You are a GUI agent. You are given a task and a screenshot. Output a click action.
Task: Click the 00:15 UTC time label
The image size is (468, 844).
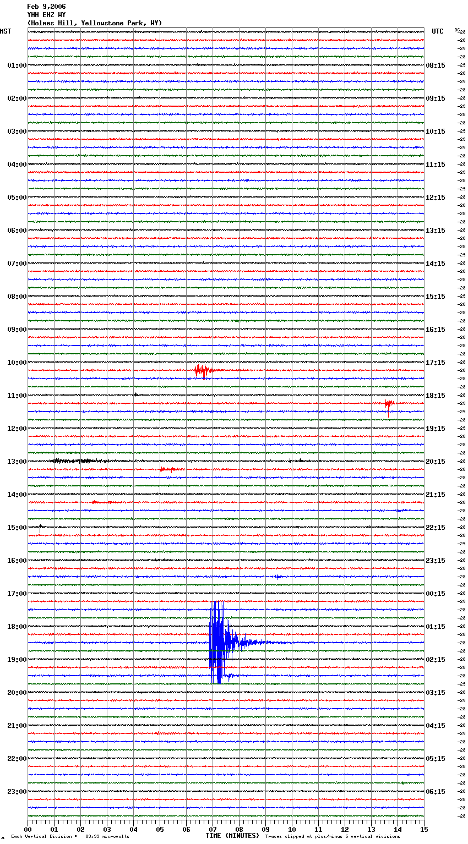coord(436,594)
